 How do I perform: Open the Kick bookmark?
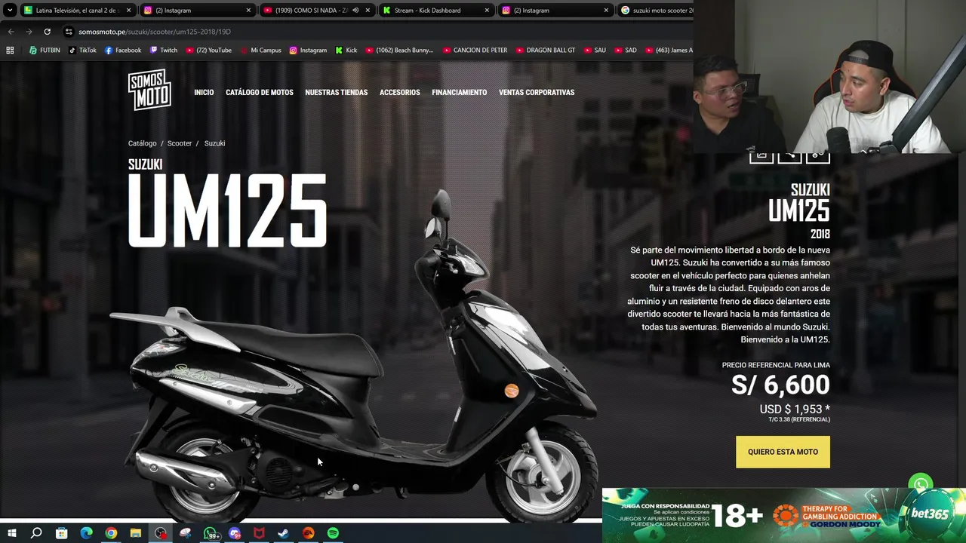pos(346,51)
